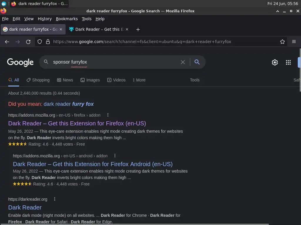Open the Edit menu

coord(16,19)
